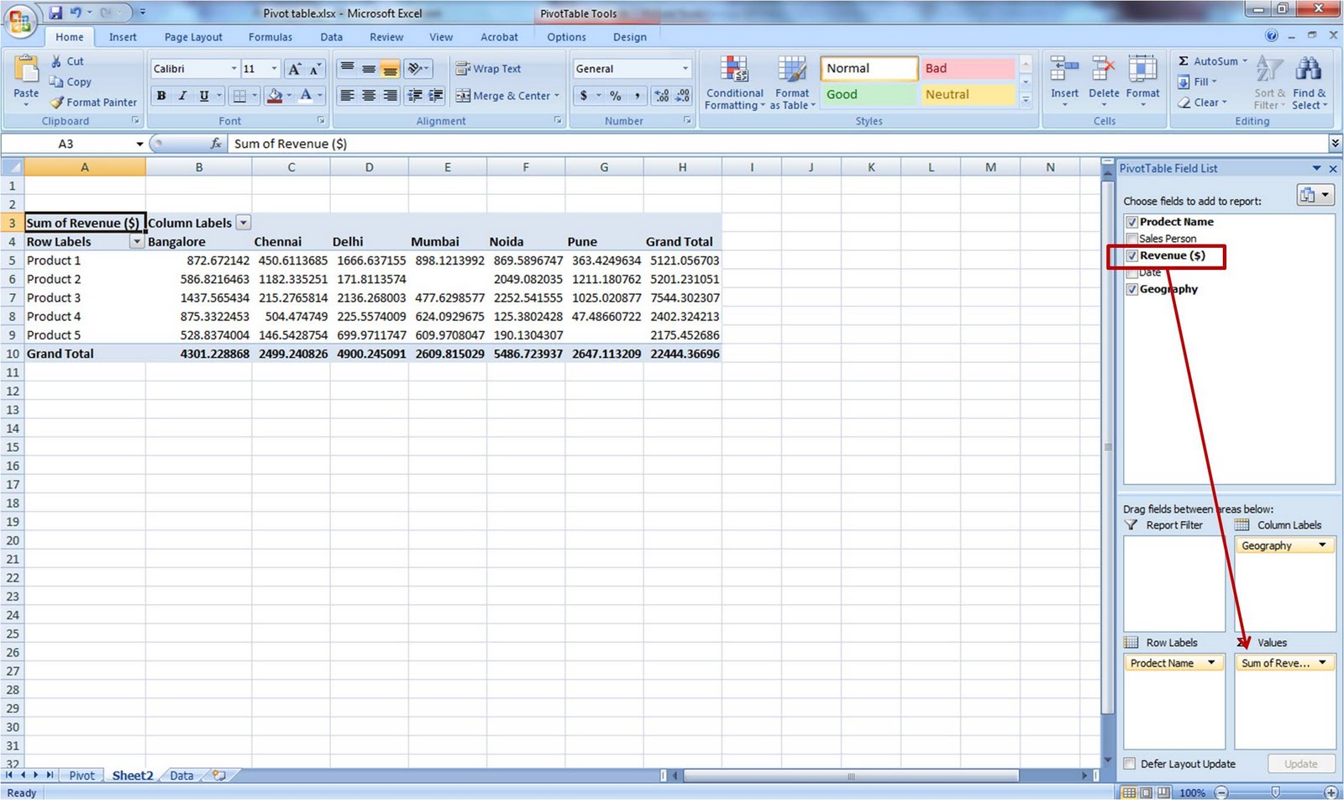This screenshot has width=1344, height=800.
Task: Select the Format Painter tool
Action: coord(93,102)
